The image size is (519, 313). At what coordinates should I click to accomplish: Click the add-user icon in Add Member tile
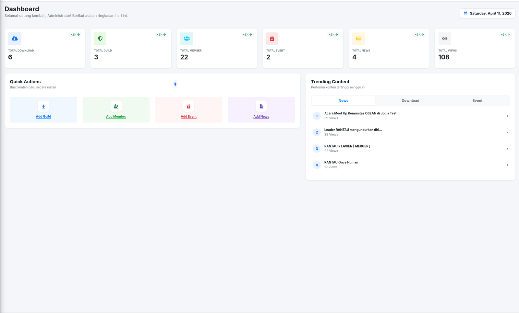point(116,106)
